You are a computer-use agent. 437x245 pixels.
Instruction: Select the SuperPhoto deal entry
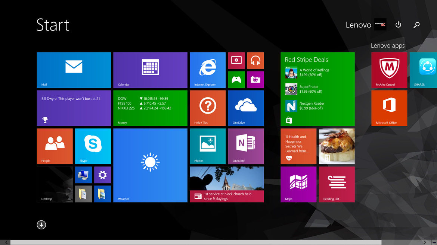[x=304, y=89]
